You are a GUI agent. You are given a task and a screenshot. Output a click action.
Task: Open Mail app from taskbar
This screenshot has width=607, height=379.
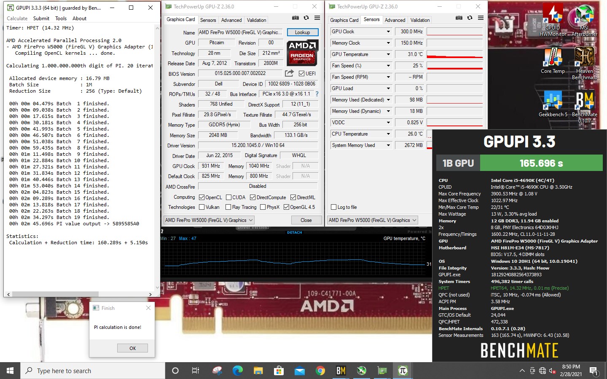299,371
